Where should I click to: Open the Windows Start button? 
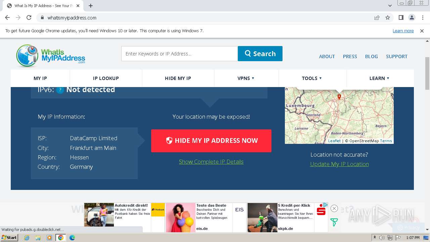pos(9,238)
